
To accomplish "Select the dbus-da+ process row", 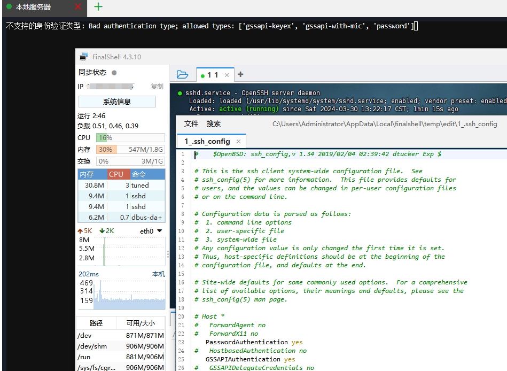I will click(x=122, y=217).
